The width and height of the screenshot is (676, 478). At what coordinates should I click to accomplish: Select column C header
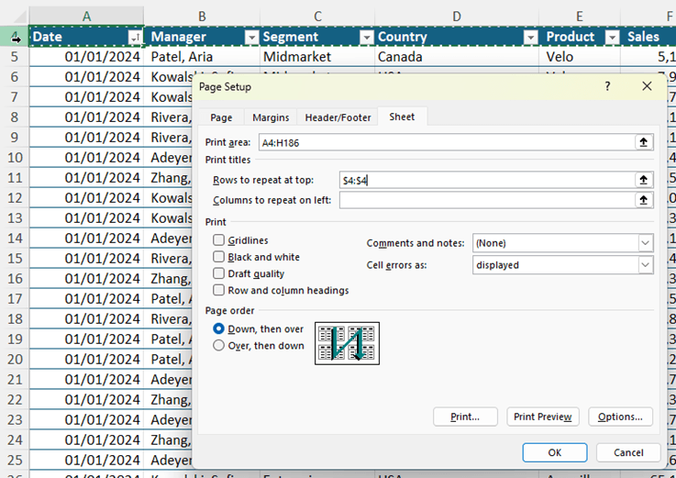coord(317,17)
